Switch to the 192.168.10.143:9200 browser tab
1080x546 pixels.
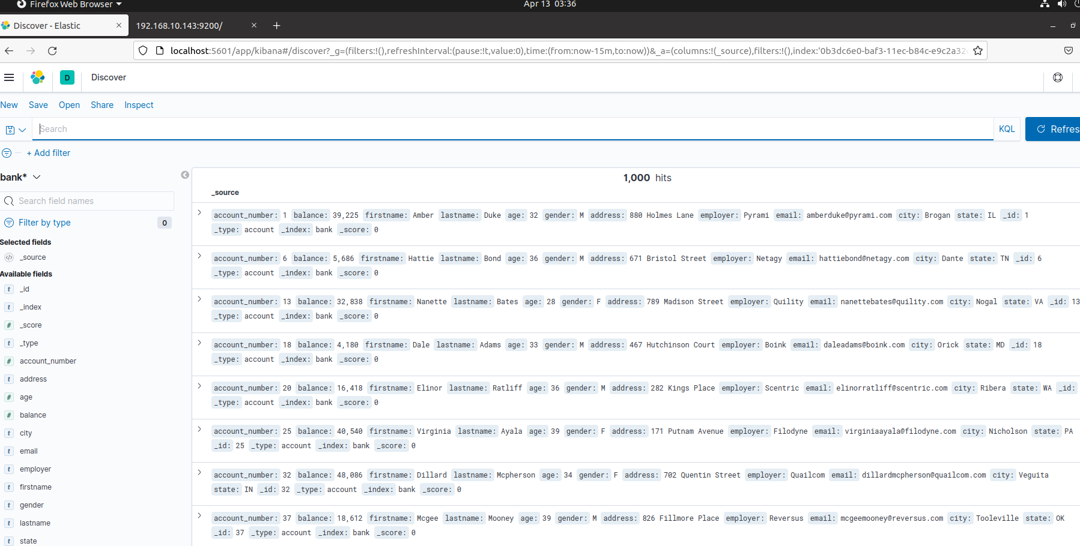click(x=195, y=25)
